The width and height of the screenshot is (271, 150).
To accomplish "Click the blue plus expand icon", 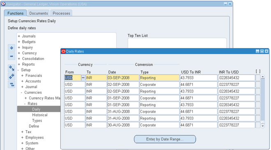I will [x=11, y=48].
